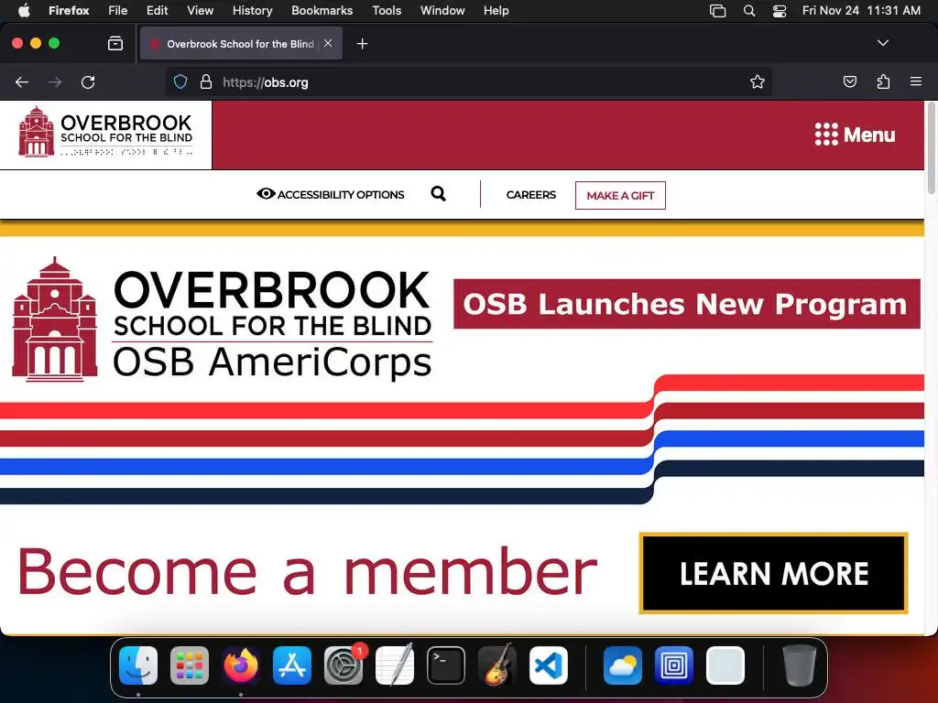Open the View menu

200,10
